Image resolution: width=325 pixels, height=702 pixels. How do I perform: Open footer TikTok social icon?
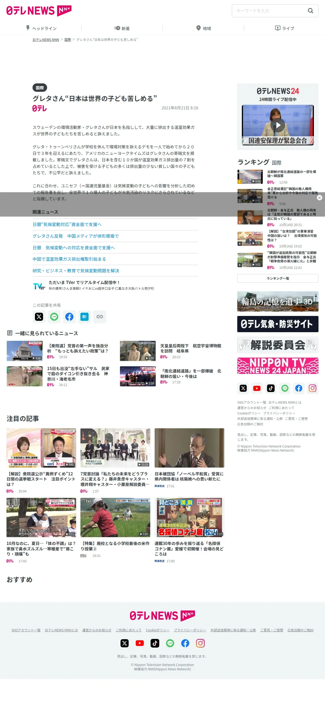coord(155,643)
